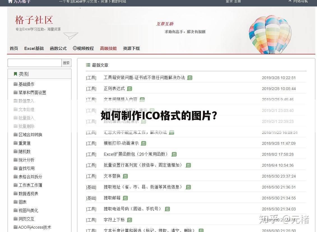Image resolution: width=317 pixels, height=232 pixels.
Task: Open the 函数公式 menu item
Action: 58,48
